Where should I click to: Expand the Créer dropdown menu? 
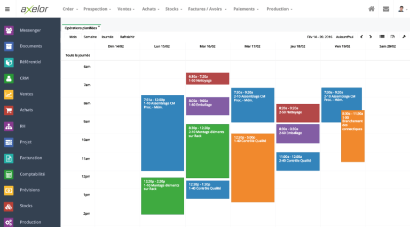point(70,9)
